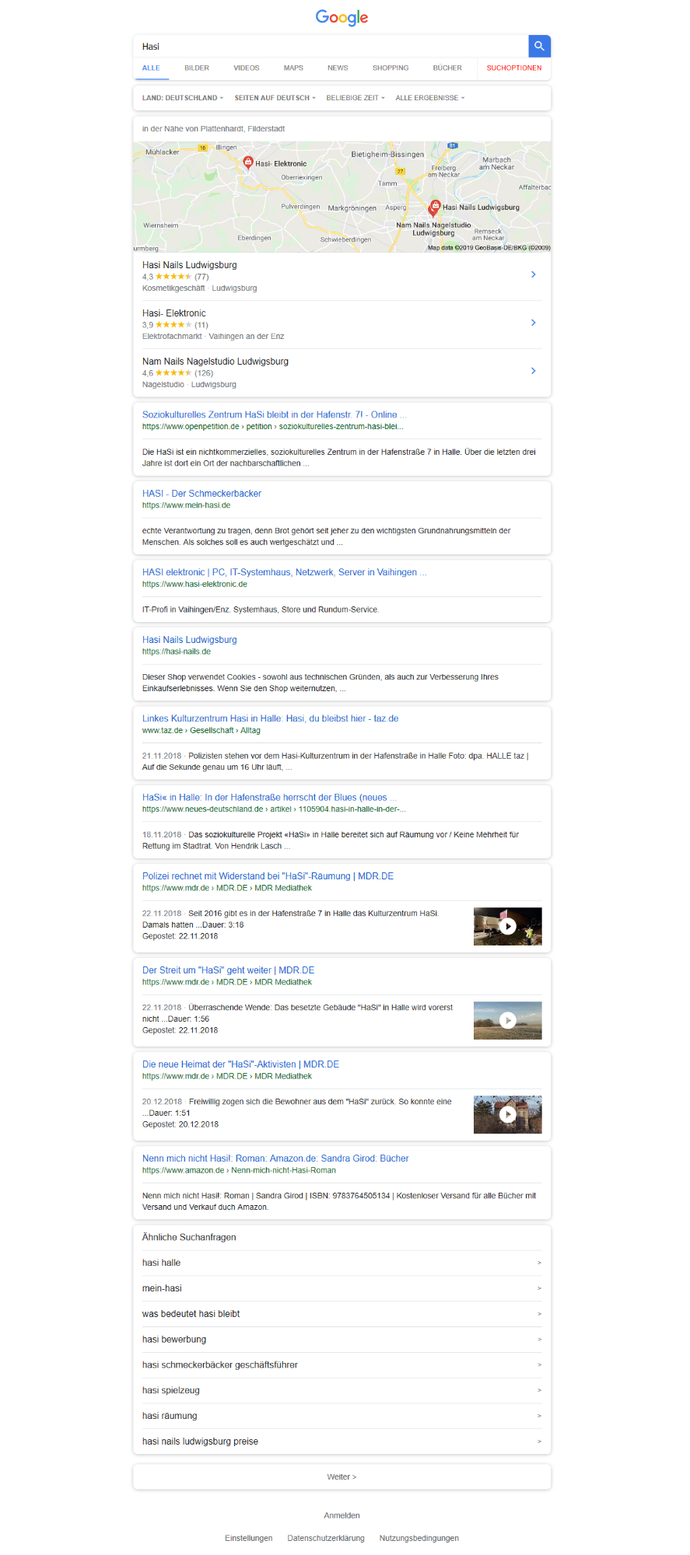Click the local results map
The width and height of the screenshot is (690, 1555).
pyautogui.click(x=341, y=197)
